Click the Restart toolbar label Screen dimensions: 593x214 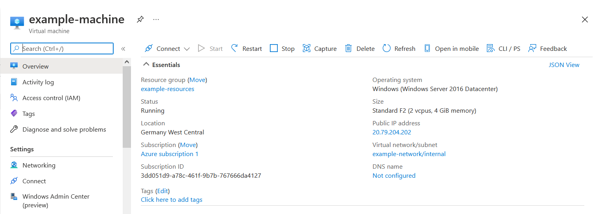[252, 49]
